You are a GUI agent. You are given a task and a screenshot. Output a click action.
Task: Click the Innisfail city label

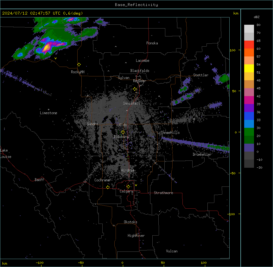click(x=131, y=103)
